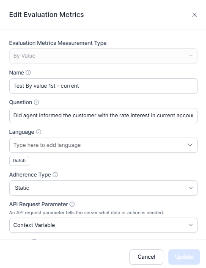Image resolution: width=206 pixels, height=268 pixels.
Task: Click the chevron beside Context Variable
Action: [x=191, y=225]
